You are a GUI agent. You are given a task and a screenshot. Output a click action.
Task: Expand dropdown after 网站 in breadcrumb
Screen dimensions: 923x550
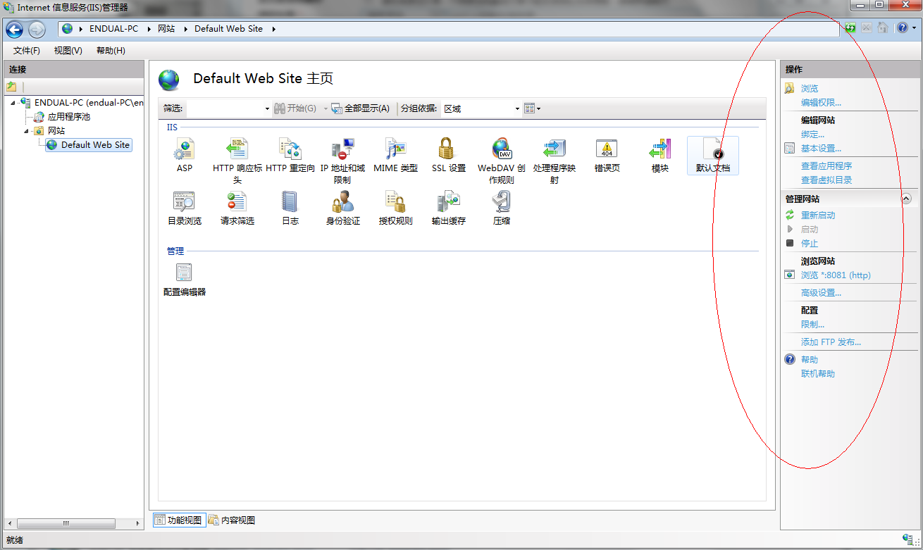186,29
